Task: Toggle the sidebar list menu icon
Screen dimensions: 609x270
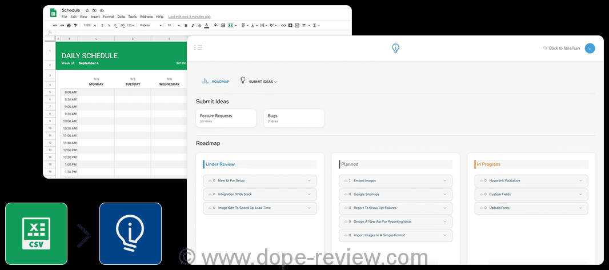Action: pyautogui.click(x=198, y=47)
